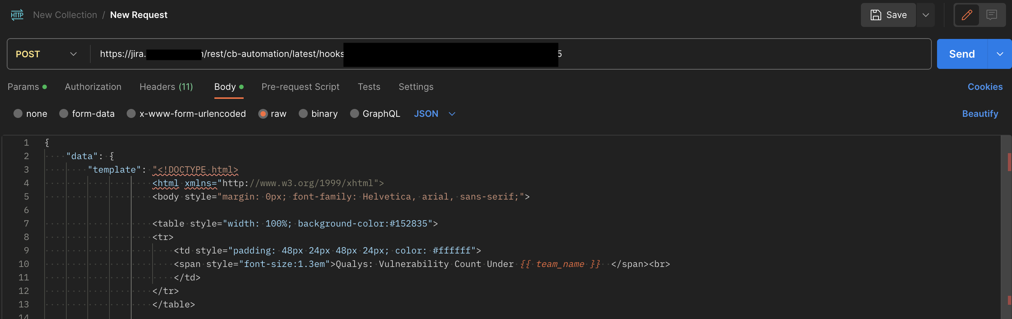Click the HTTP request type icon
1012x319 pixels.
17,15
